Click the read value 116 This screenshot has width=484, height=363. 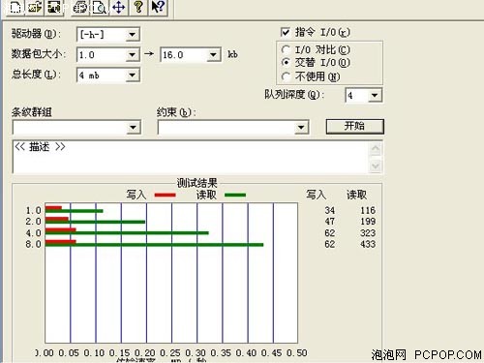click(368, 210)
